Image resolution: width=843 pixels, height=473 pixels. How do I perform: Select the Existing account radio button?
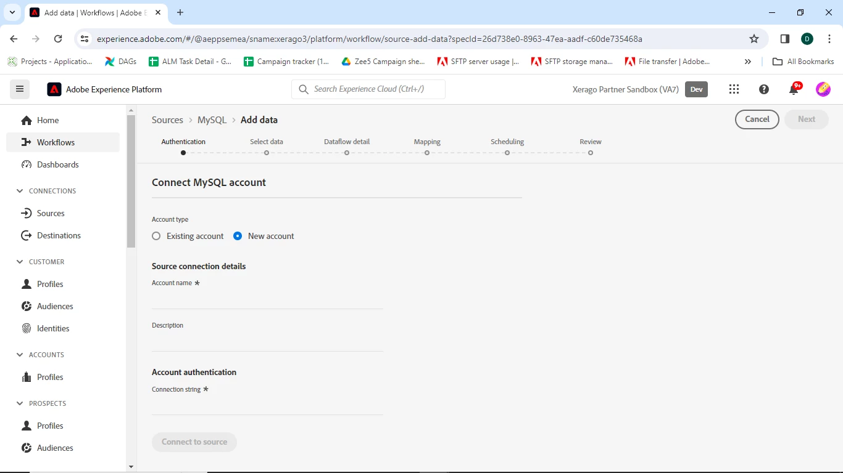pos(156,236)
